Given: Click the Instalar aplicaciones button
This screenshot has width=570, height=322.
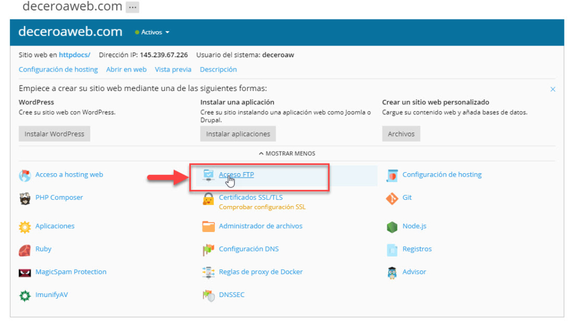Looking at the screenshot, I should point(238,134).
